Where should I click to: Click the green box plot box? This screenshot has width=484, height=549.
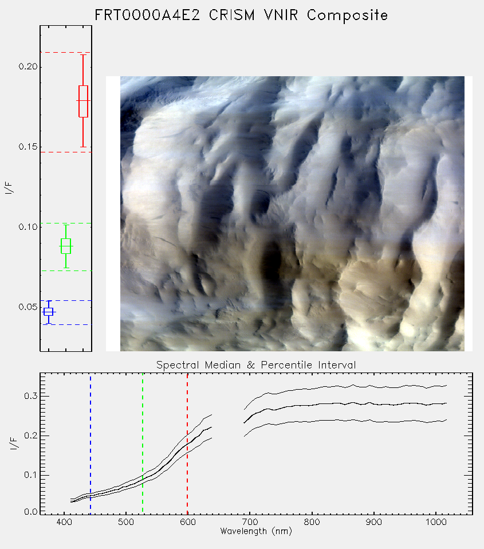(66, 246)
